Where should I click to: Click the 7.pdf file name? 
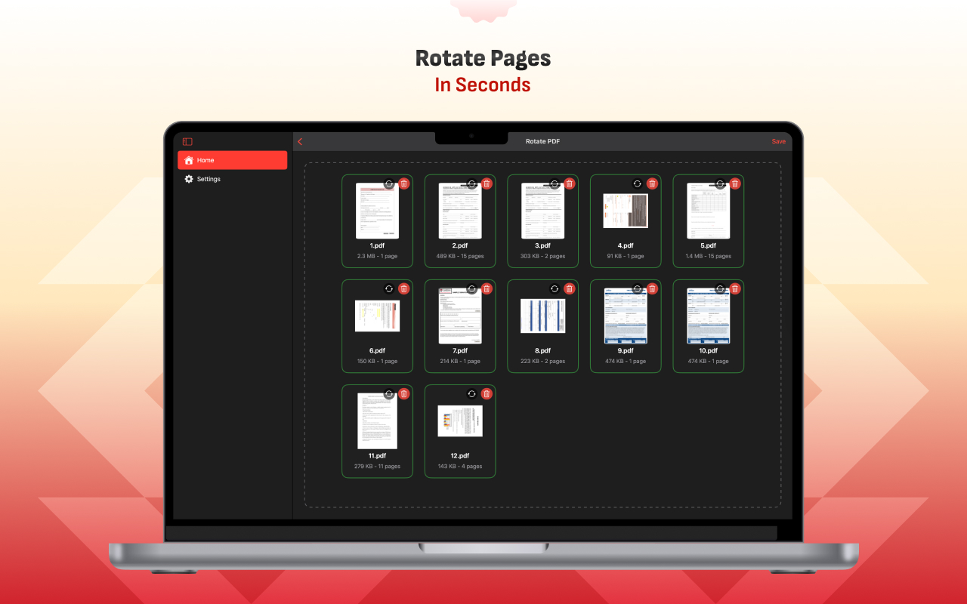coord(460,351)
